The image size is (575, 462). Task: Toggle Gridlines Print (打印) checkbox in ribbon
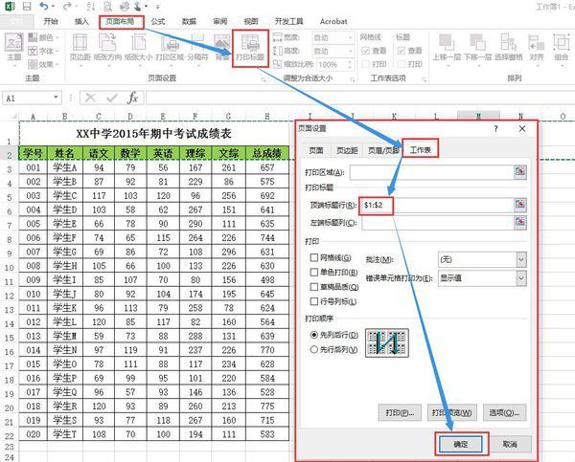pyautogui.click(x=366, y=64)
